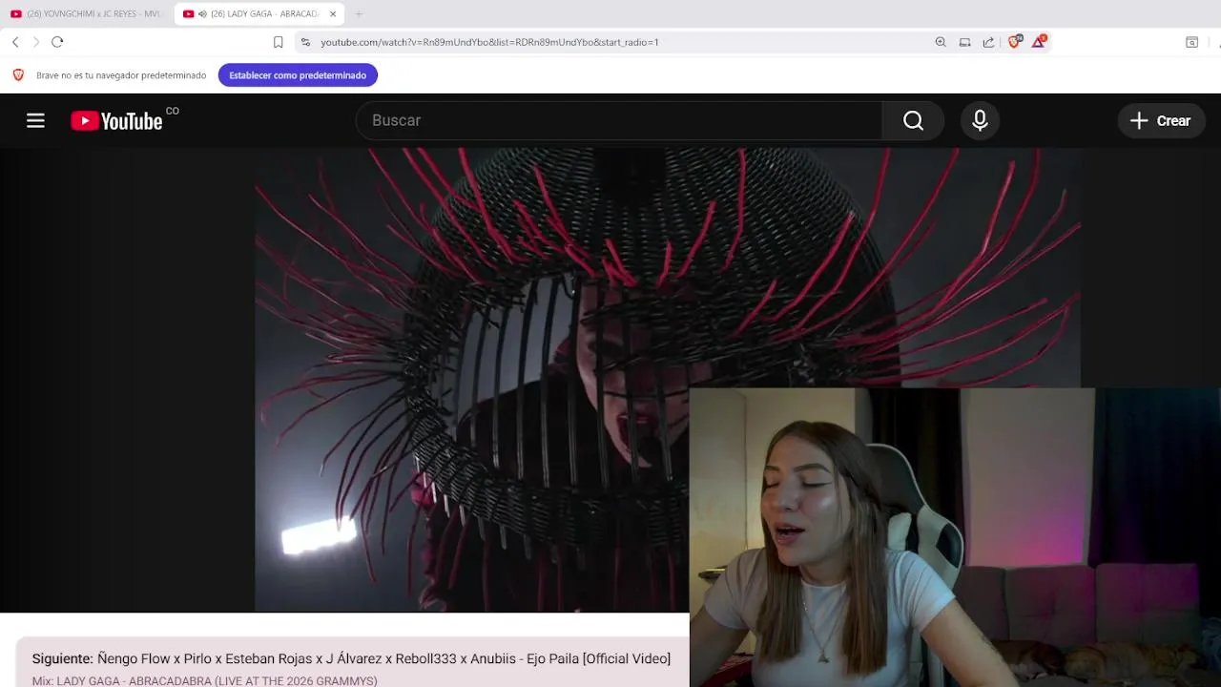The image size is (1221, 687).
Task: Start voice search with microphone icon
Action: pyautogui.click(x=980, y=120)
